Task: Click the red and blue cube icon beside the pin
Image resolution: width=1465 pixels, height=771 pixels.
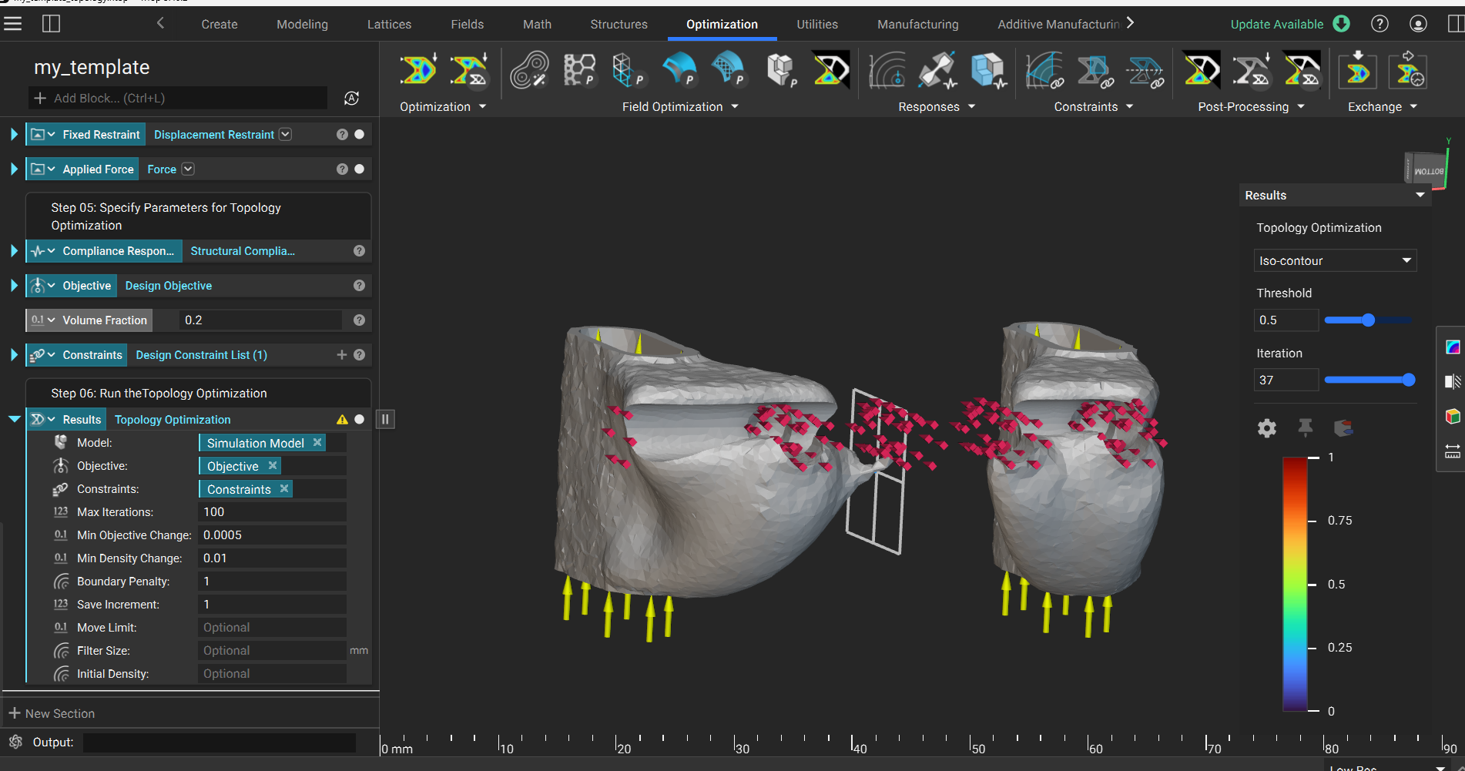Action: pos(1343,428)
